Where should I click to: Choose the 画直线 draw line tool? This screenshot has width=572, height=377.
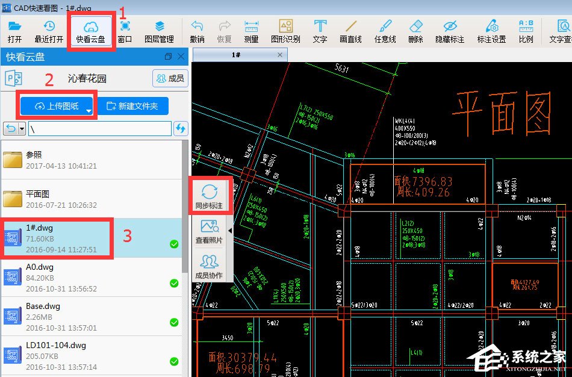click(x=350, y=31)
